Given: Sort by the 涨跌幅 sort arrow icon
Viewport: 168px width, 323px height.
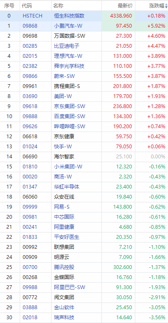Looking at the screenshot, I should (166, 6).
